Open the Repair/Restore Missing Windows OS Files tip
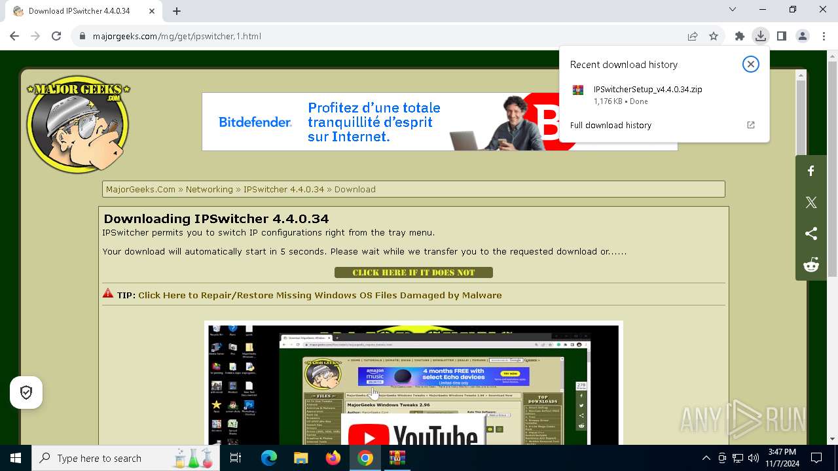The width and height of the screenshot is (838, 471). (320, 295)
